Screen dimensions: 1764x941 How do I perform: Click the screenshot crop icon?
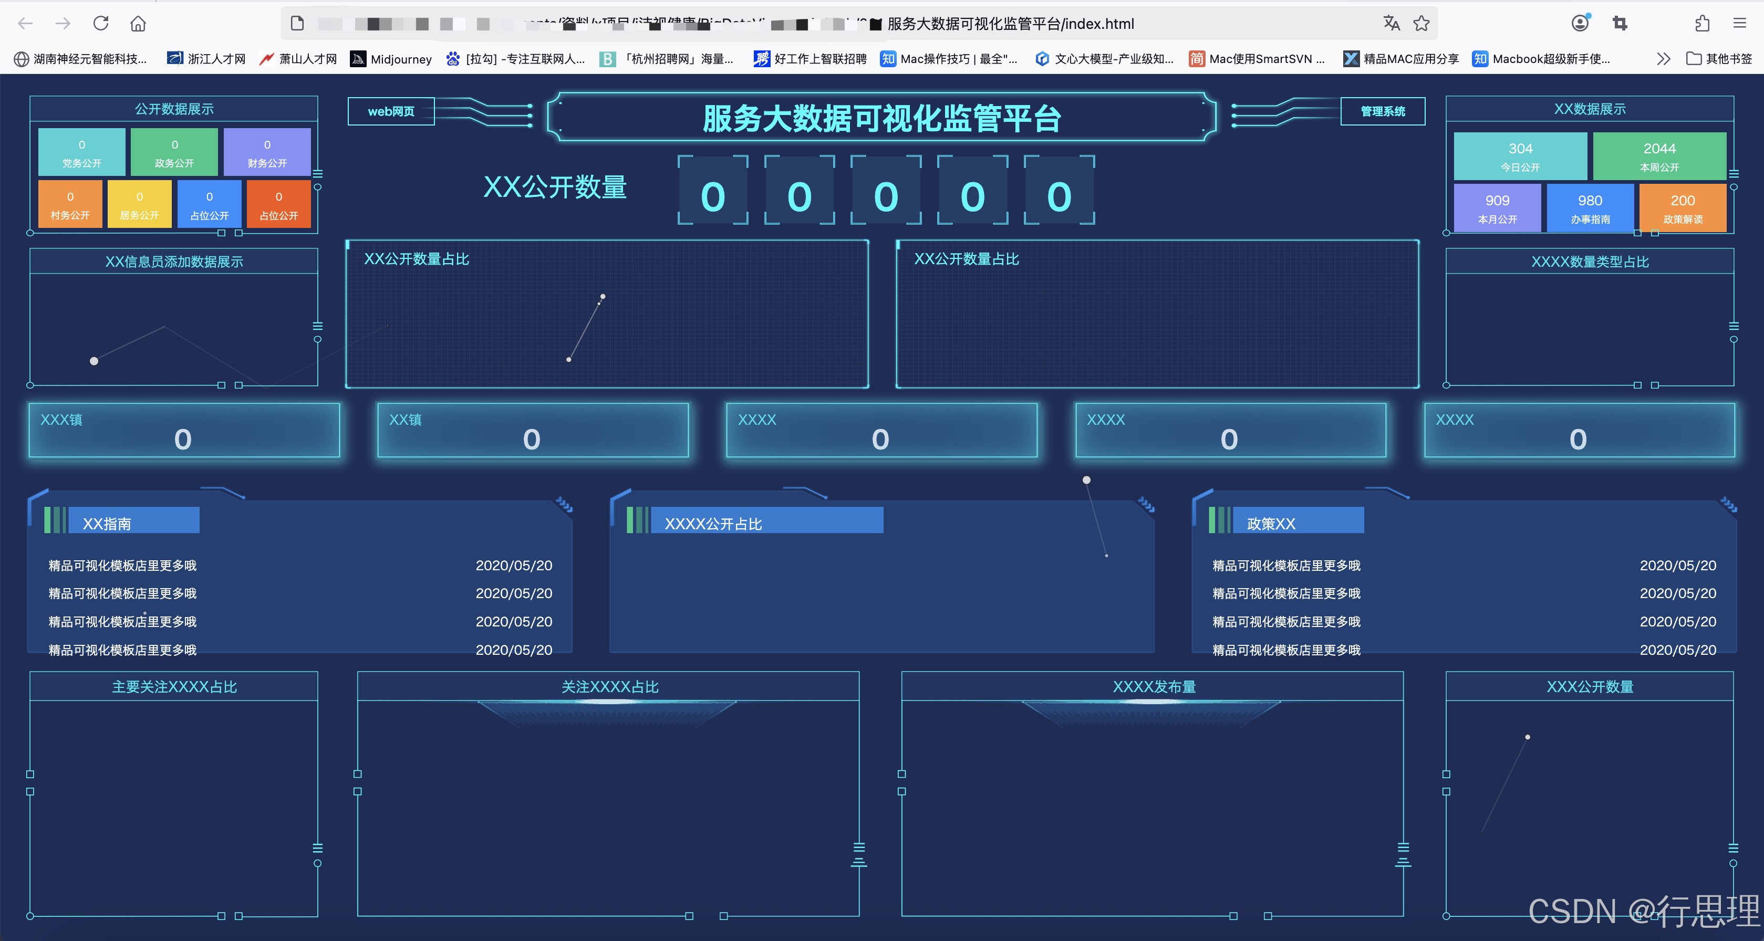point(1620,23)
